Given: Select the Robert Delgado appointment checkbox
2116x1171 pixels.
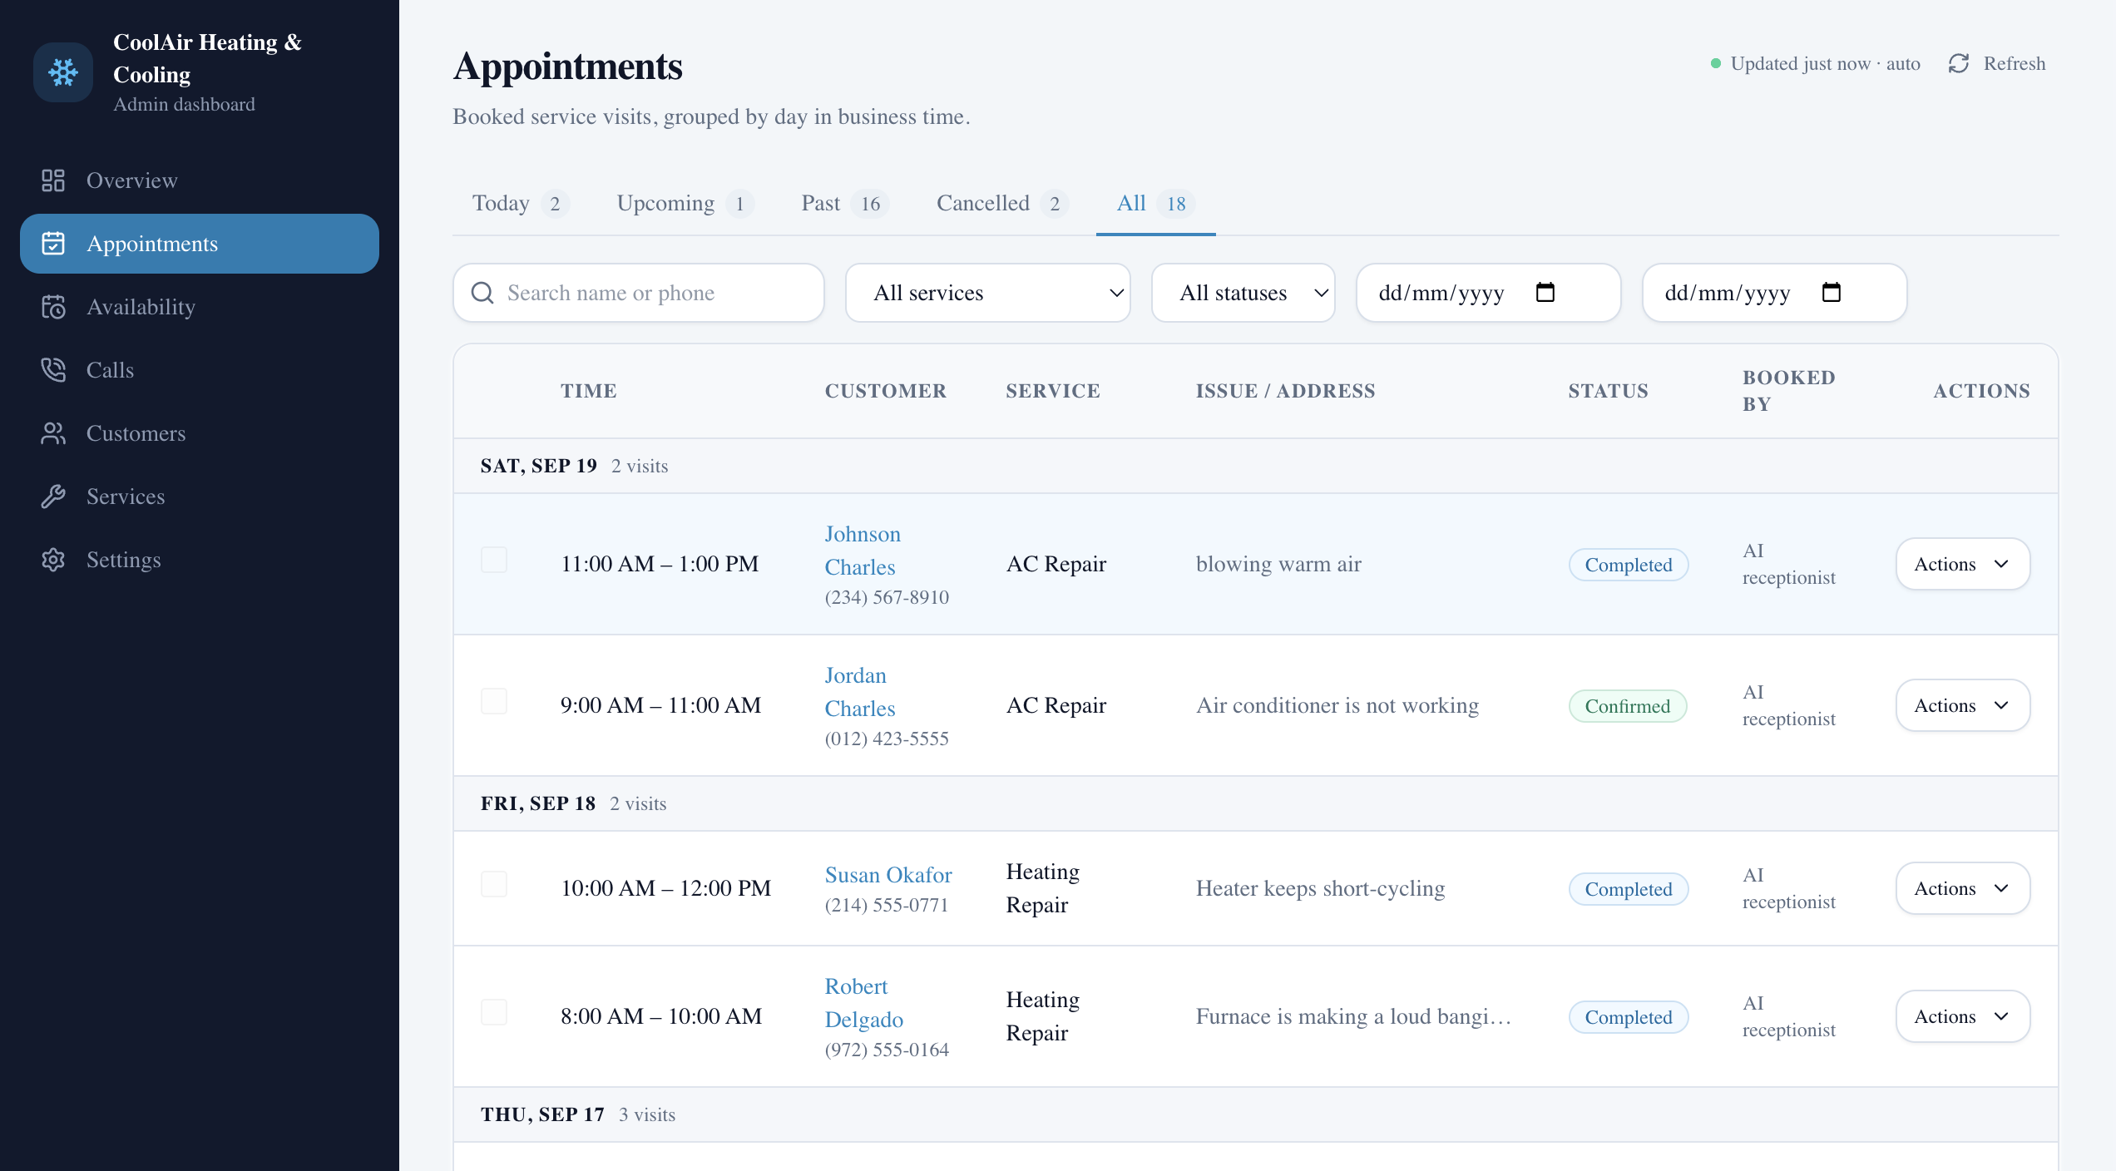Looking at the screenshot, I should pos(494,1012).
